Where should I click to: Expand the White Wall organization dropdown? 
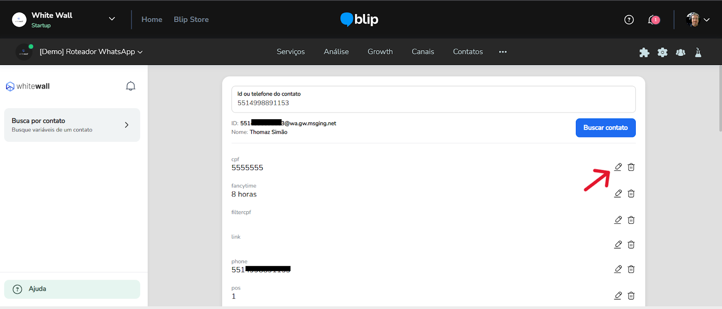point(112,19)
